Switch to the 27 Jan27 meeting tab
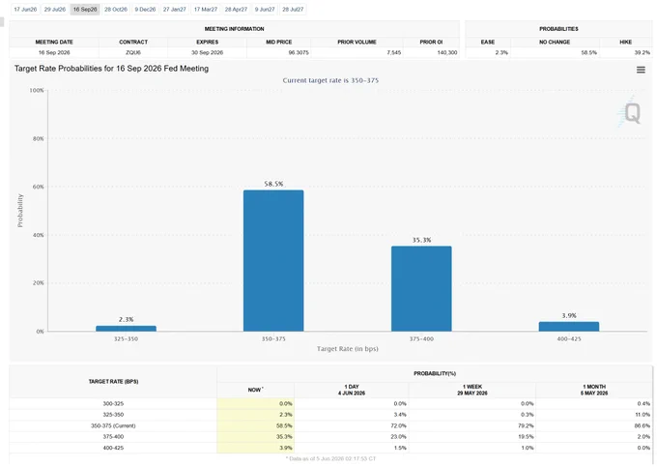 [174, 10]
